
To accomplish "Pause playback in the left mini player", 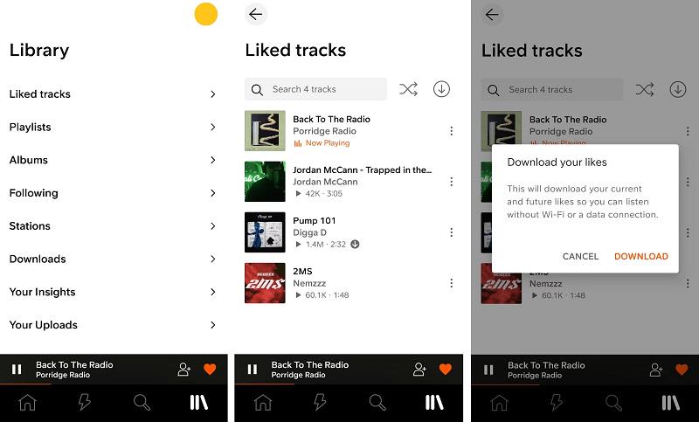I will [x=17, y=370].
